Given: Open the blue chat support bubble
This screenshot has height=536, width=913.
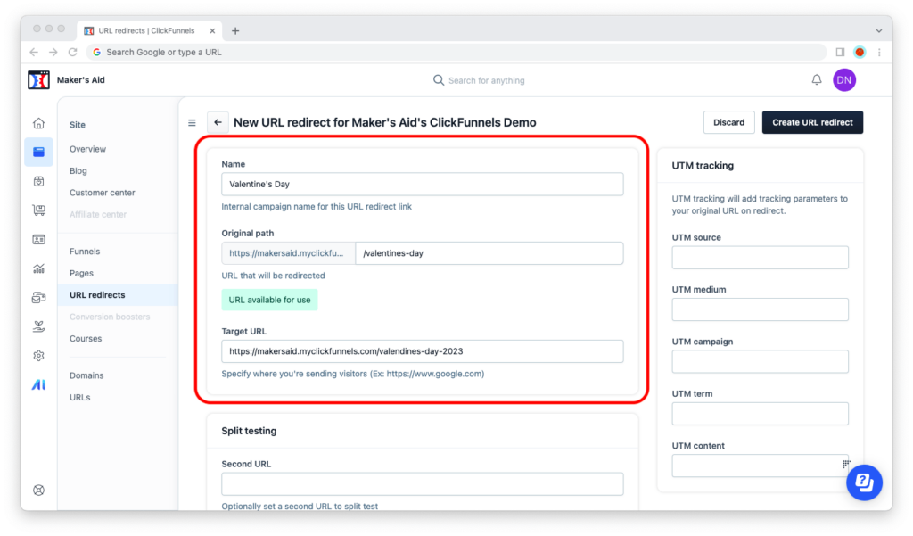Looking at the screenshot, I should (864, 482).
